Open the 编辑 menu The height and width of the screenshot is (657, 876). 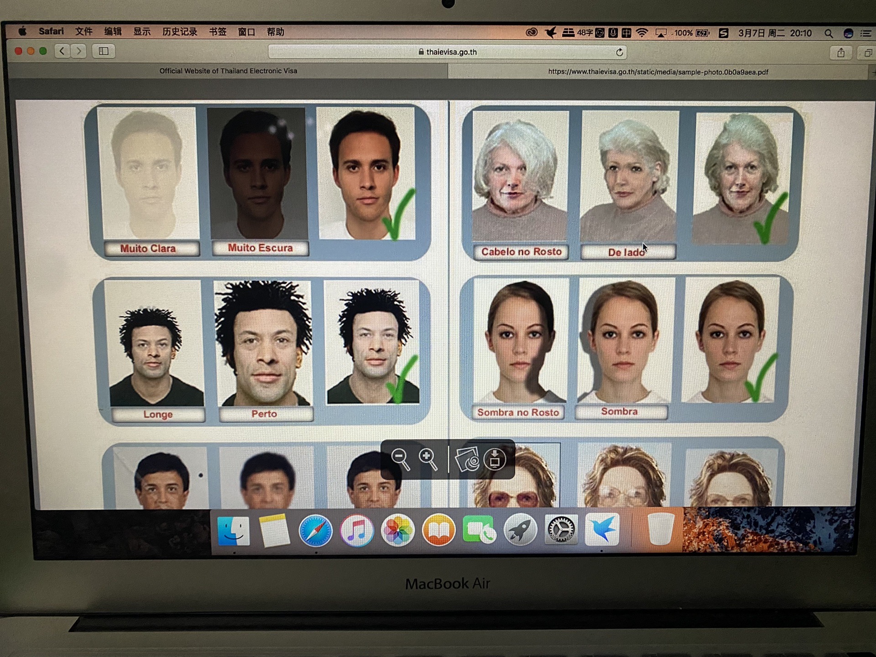[x=113, y=31]
